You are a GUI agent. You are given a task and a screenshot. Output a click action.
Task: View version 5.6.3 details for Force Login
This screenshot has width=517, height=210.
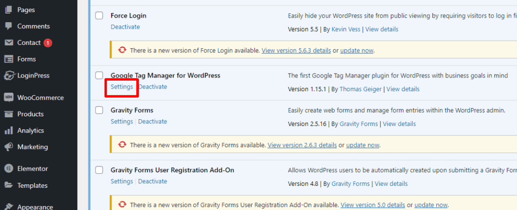(296, 50)
